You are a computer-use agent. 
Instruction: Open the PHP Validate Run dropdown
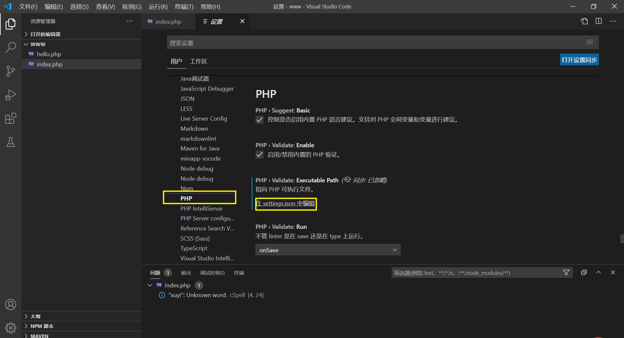point(328,250)
